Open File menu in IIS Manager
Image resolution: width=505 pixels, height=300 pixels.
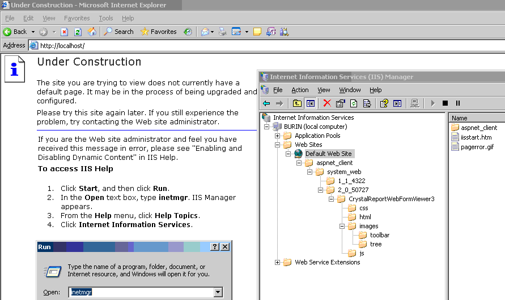pos(278,90)
